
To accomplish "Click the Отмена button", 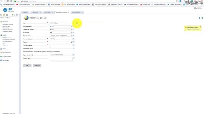I will [37, 66].
